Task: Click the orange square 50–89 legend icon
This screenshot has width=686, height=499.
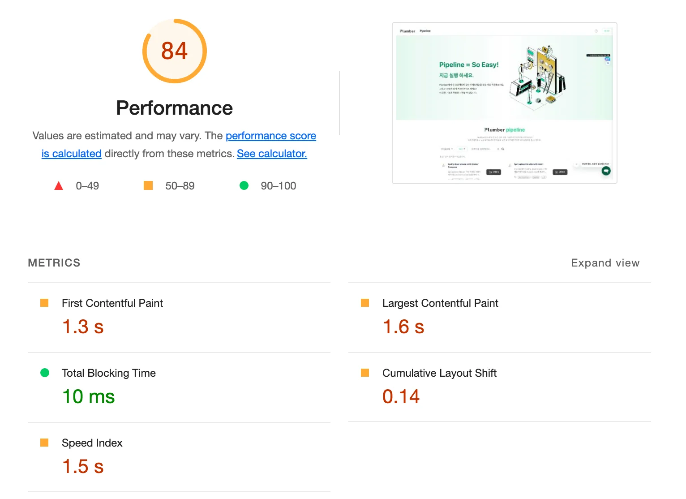Action: (x=148, y=185)
